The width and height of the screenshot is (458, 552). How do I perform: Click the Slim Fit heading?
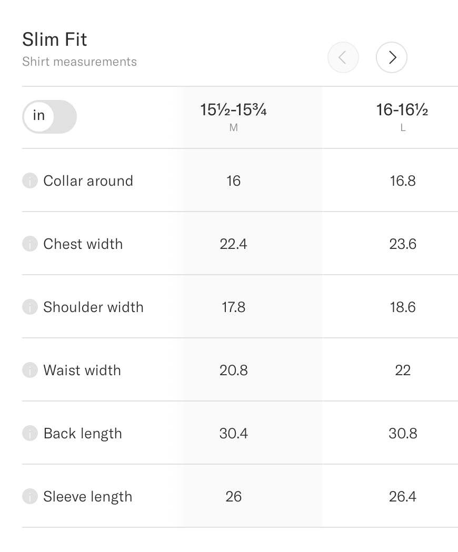click(x=55, y=39)
